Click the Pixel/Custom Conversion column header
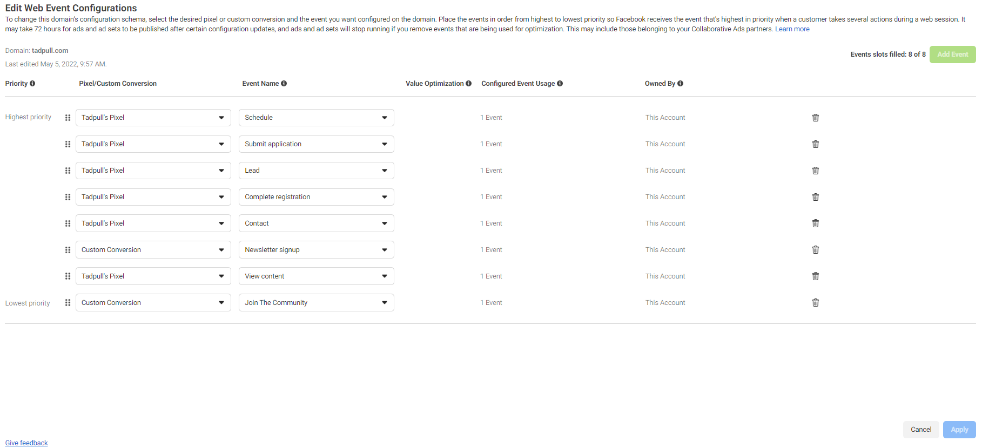Image resolution: width=982 pixels, height=448 pixels. click(118, 84)
